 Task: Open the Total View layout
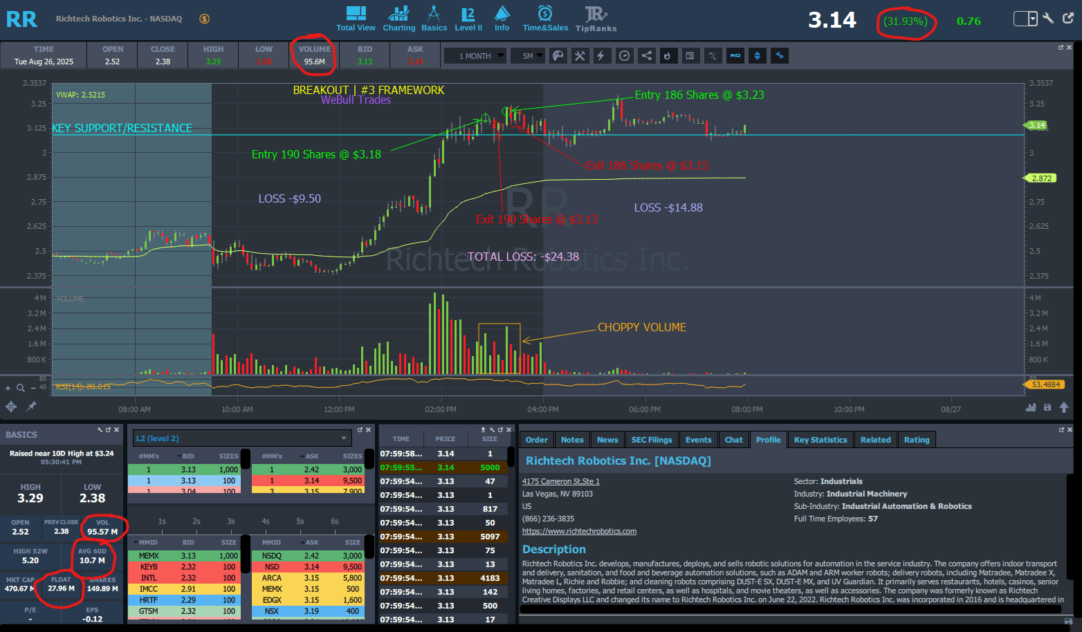(356, 19)
